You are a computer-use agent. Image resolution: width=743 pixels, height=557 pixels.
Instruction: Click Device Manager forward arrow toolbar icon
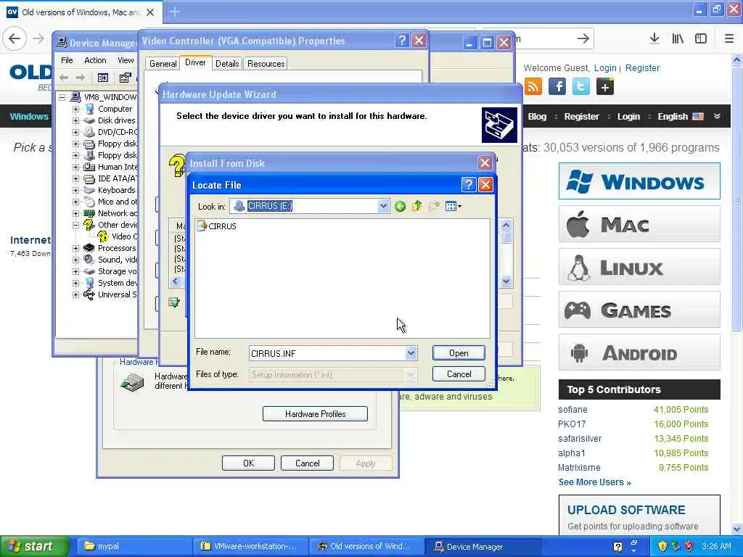tap(81, 78)
